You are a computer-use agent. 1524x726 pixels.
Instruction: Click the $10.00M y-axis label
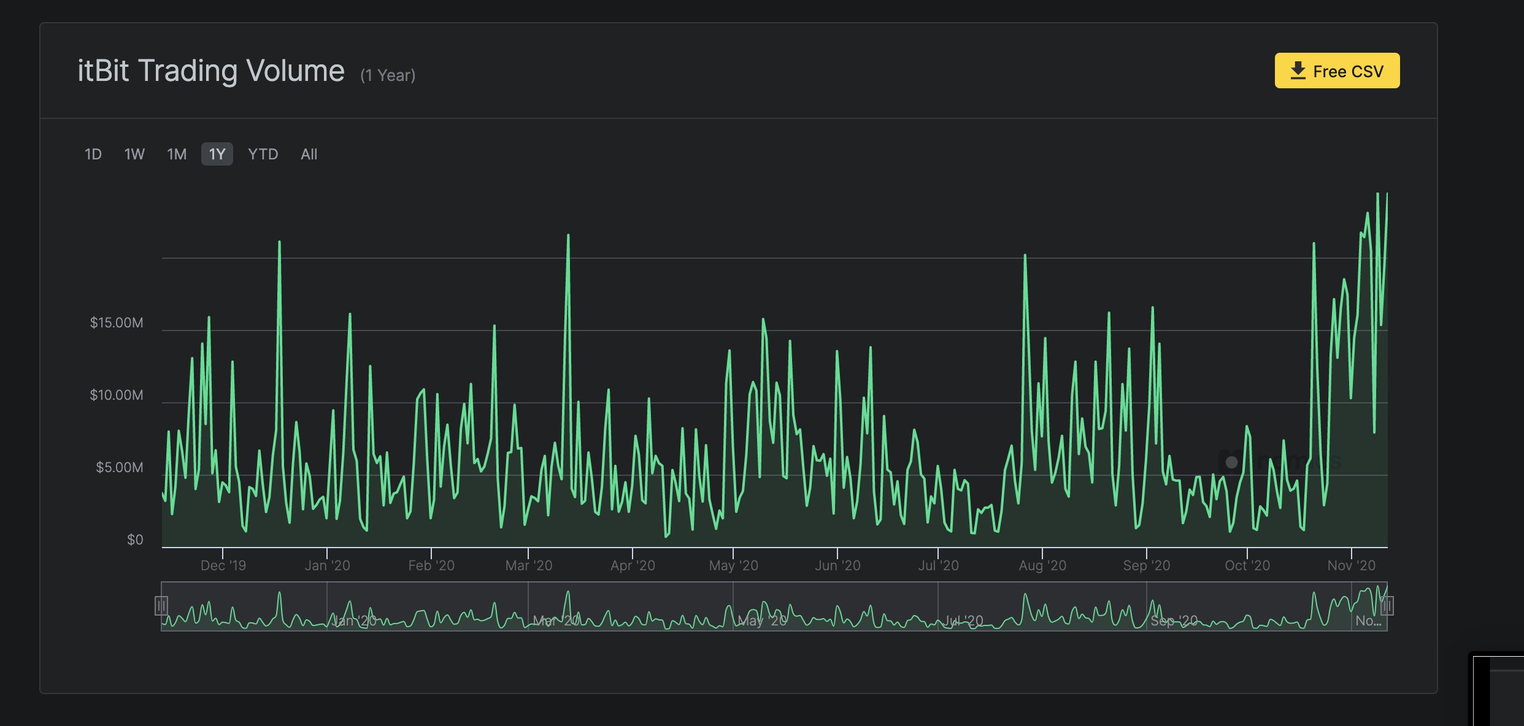click(x=117, y=395)
